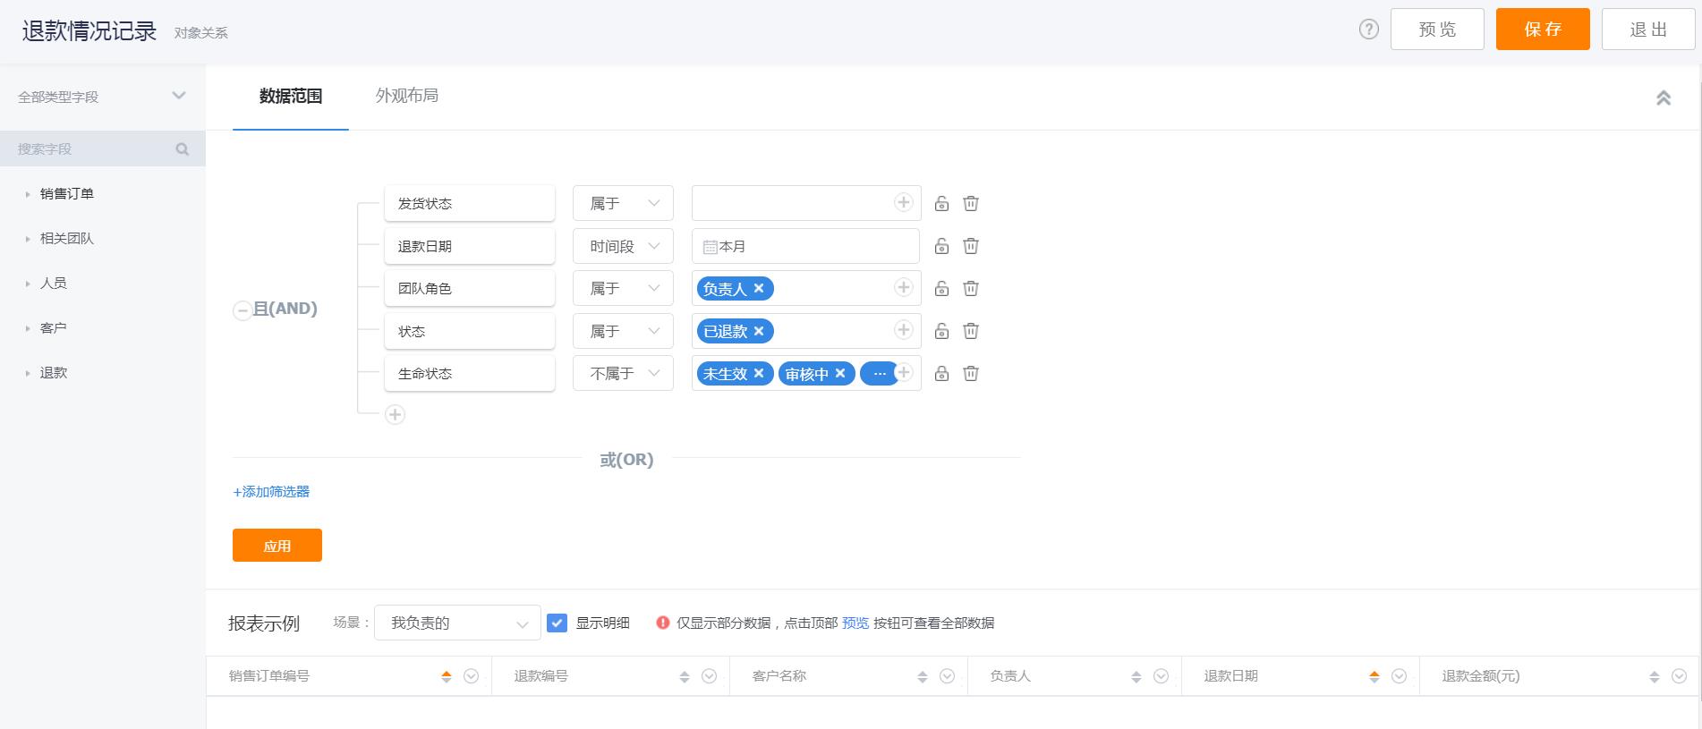Sort 退款金额(元) column

pos(1655,677)
